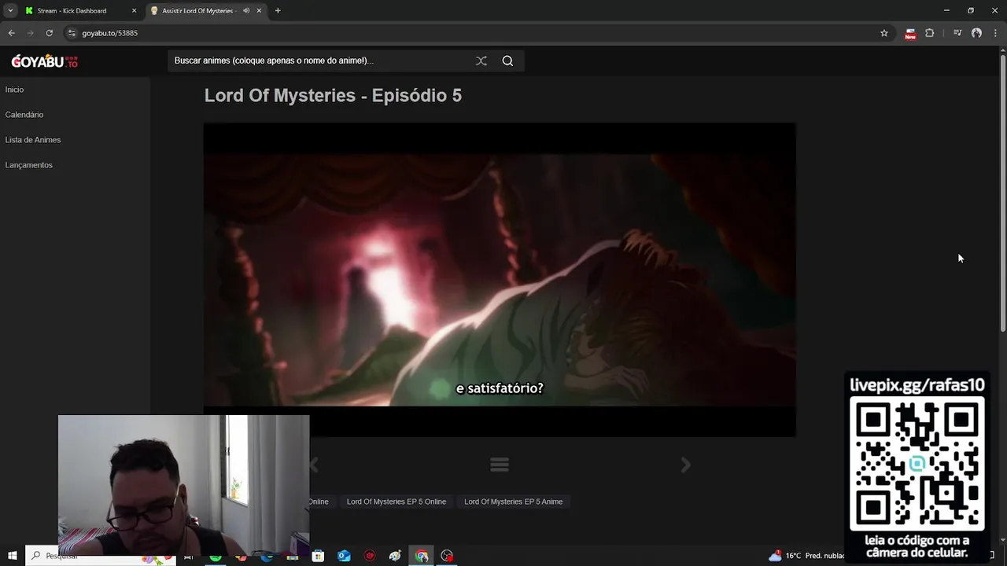This screenshot has height=566, width=1007.
Task: Click the address bar URL
Action: coord(109,33)
